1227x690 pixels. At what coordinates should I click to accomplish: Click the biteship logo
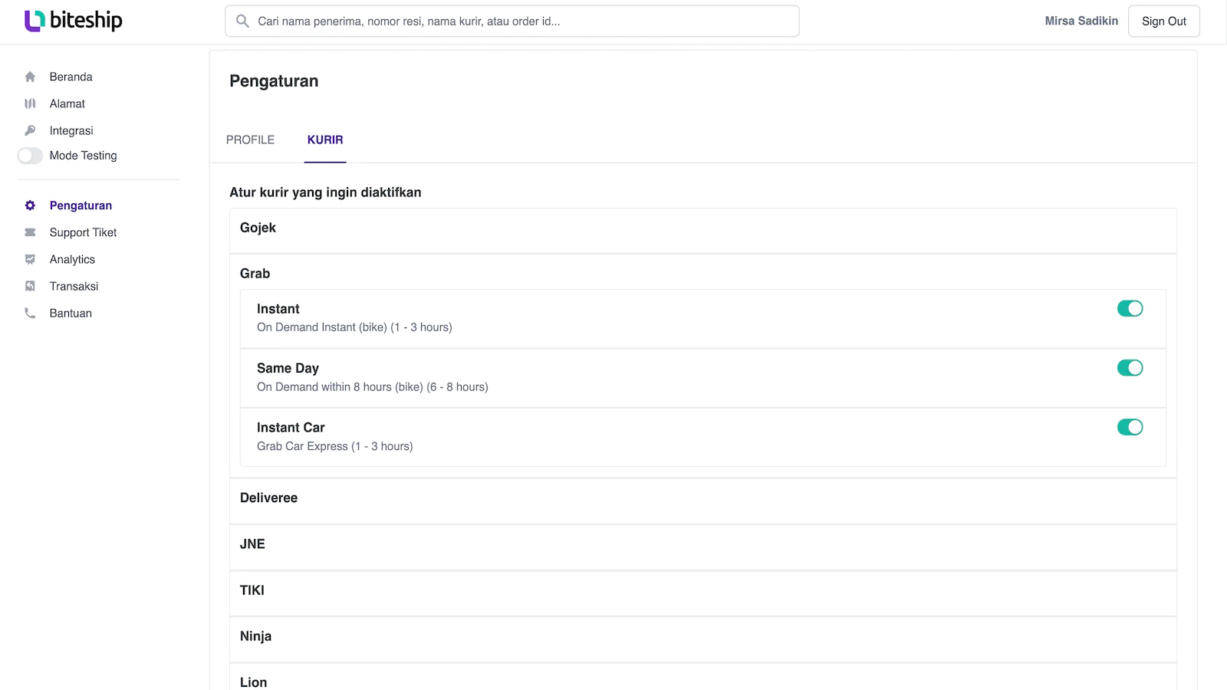pyautogui.click(x=74, y=21)
